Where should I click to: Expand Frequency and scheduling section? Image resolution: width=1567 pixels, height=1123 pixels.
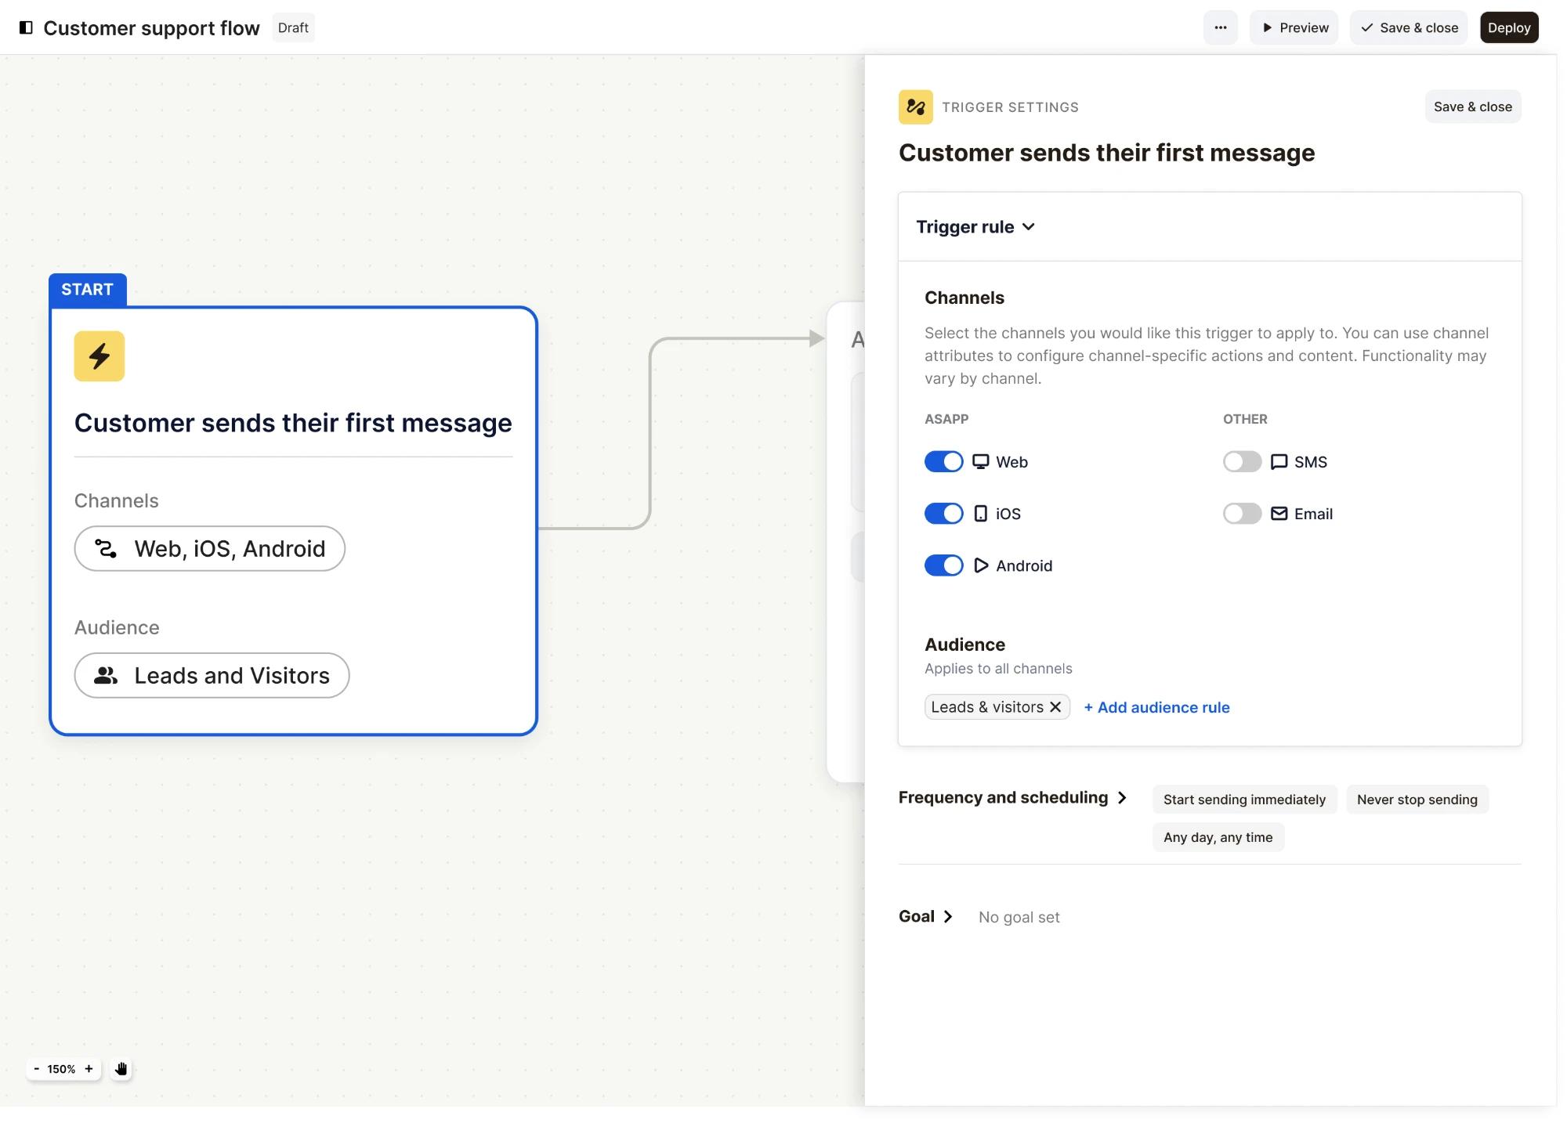click(1012, 797)
